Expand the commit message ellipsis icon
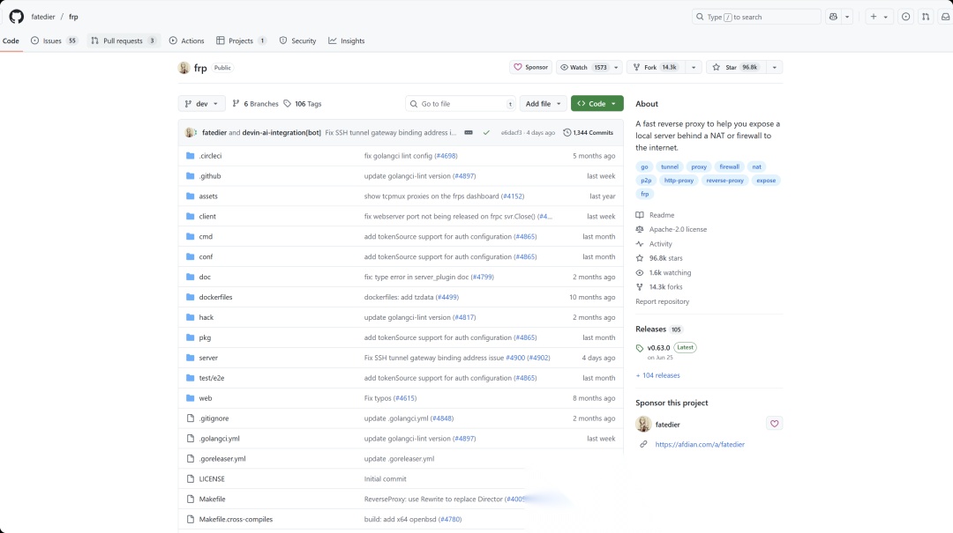Screen dimensions: 953x533 (469, 132)
